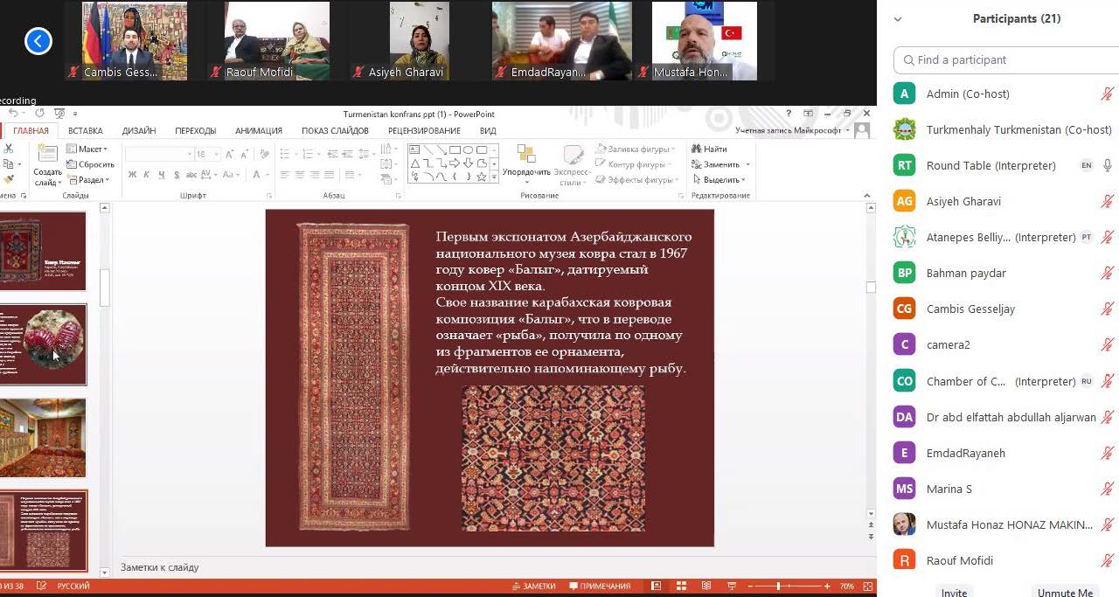The image size is (1119, 597).
Task: Select the star shape in gallery
Action: pyautogui.click(x=482, y=177)
